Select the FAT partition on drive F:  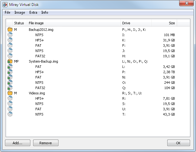(98, 45)
